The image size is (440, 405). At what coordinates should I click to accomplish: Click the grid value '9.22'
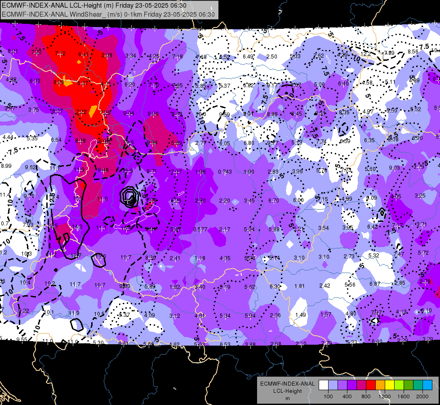click(x=23, y=310)
